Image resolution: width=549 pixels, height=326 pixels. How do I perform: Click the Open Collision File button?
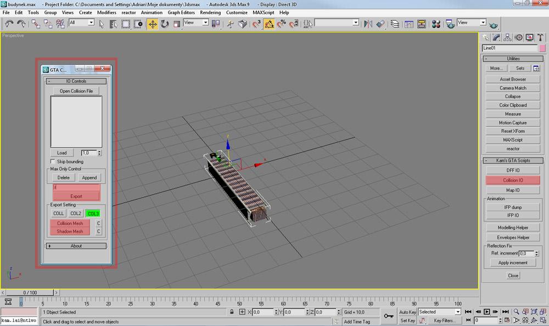click(76, 91)
